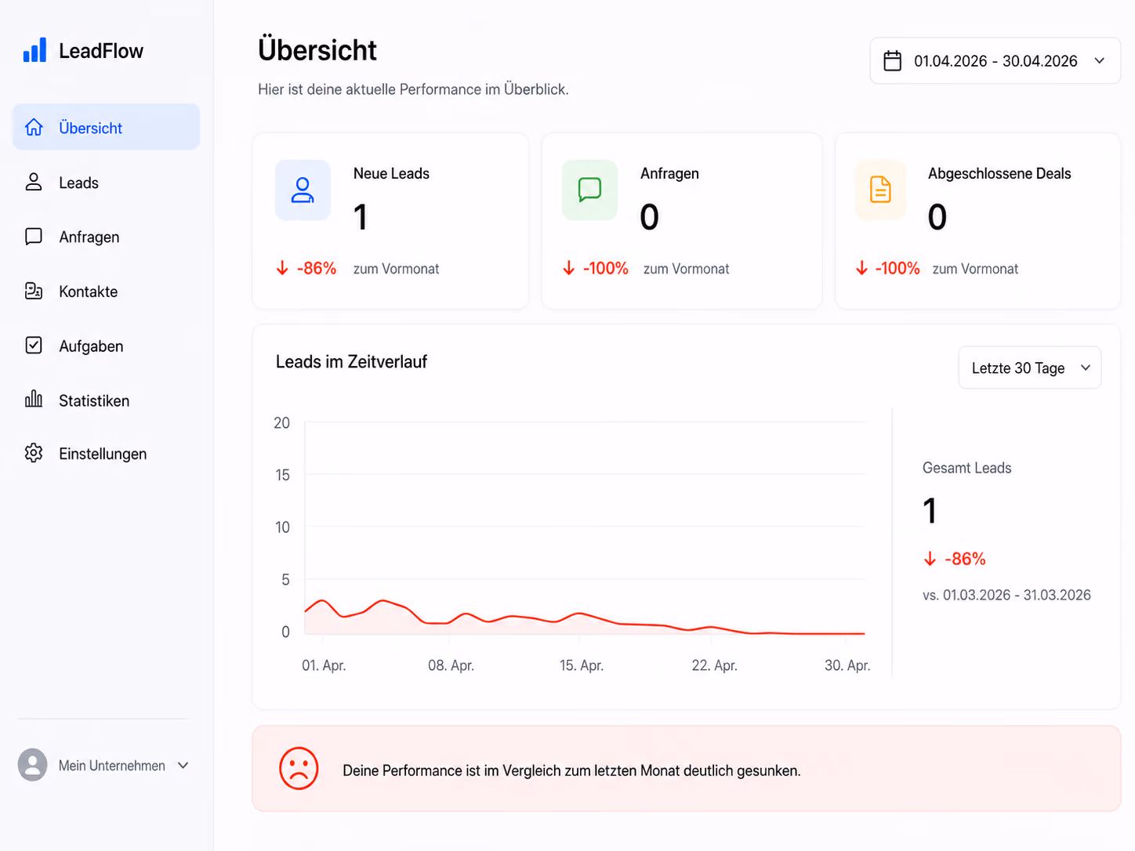Expand the Mein Unternehmen account chevron
Viewport: 1135px width, 851px height.
pyautogui.click(x=183, y=765)
